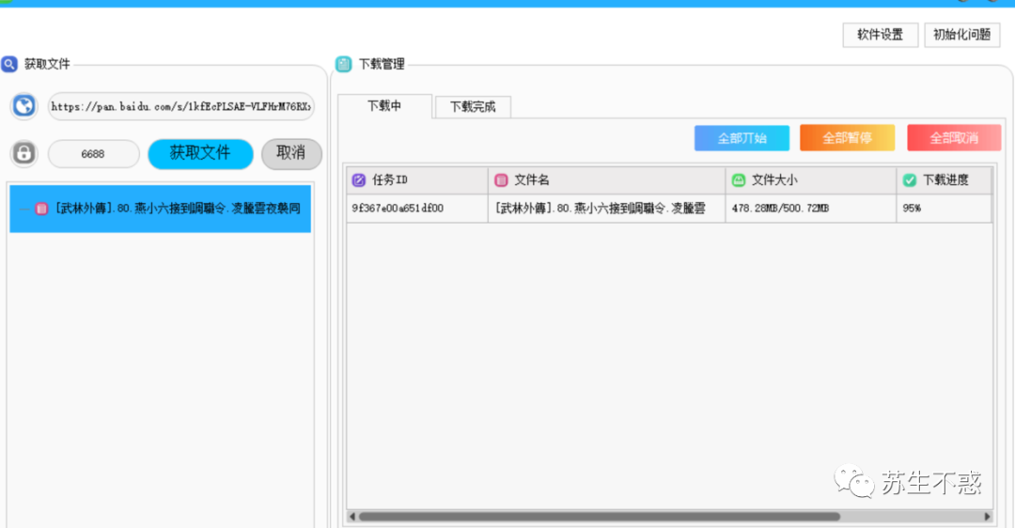
Task: Click the 下载进度 column header
Action: pyautogui.click(x=944, y=179)
